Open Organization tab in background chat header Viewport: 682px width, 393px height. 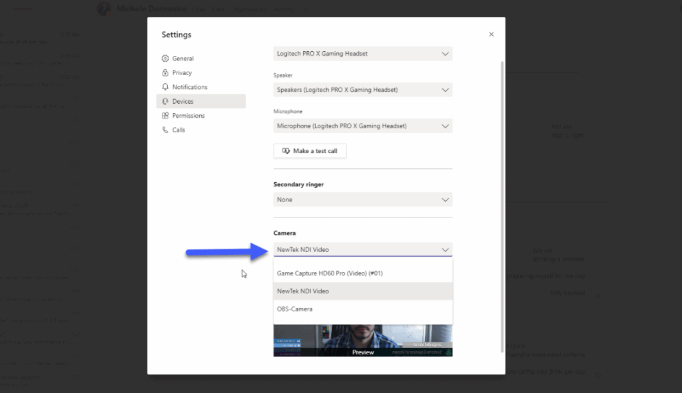[249, 9]
